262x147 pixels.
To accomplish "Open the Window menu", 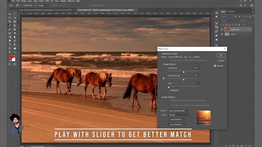I will tap(71, 1).
